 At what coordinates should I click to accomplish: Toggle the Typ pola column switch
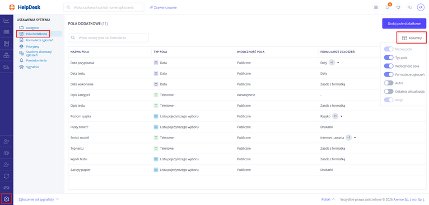point(389,58)
